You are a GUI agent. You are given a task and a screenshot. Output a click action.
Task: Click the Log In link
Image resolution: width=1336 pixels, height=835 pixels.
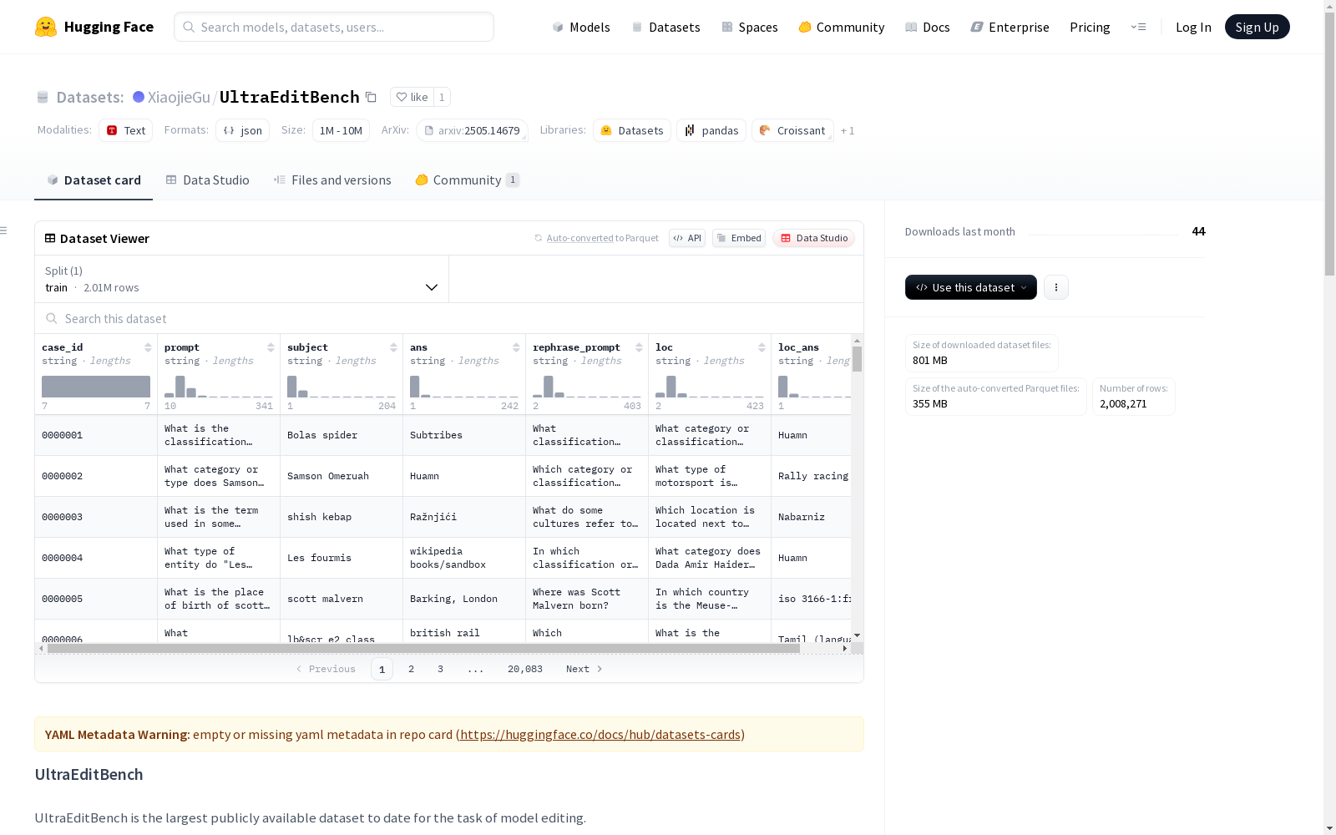(x=1193, y=27)
